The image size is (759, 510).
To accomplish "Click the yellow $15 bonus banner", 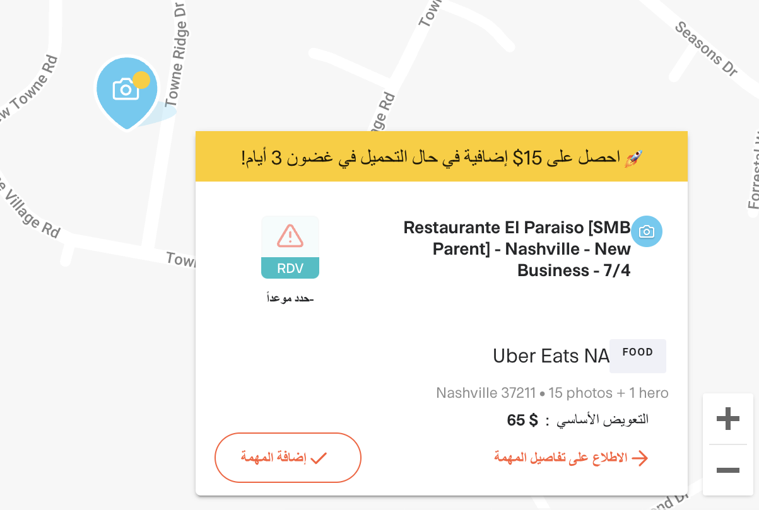I will tap(441, 156).
